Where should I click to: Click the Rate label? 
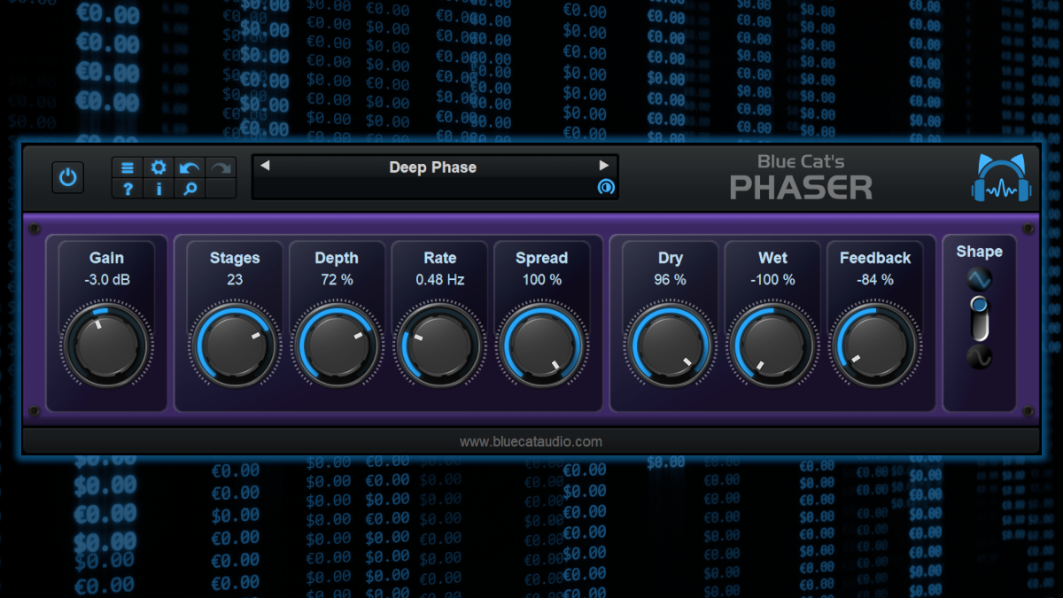(439, 258)
